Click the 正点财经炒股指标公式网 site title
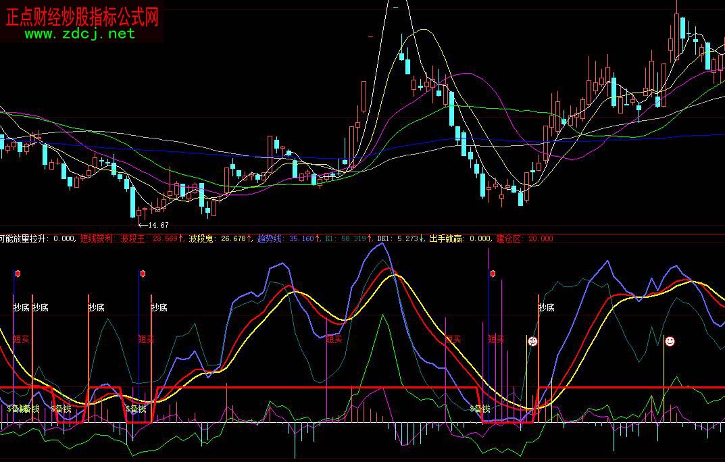Image resolution: width=725 pixels, height=462 pixels. [x=82, y=17]
